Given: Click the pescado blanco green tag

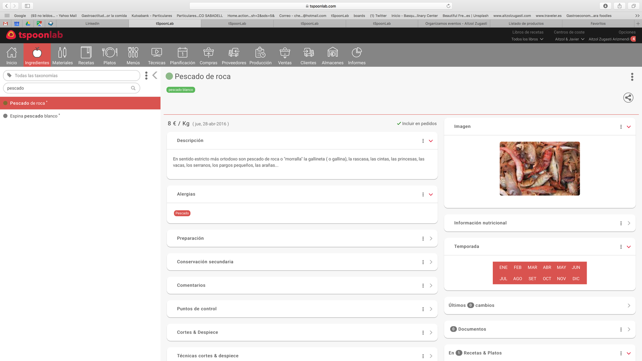Looking at the screenshot, I should (181, 90).
